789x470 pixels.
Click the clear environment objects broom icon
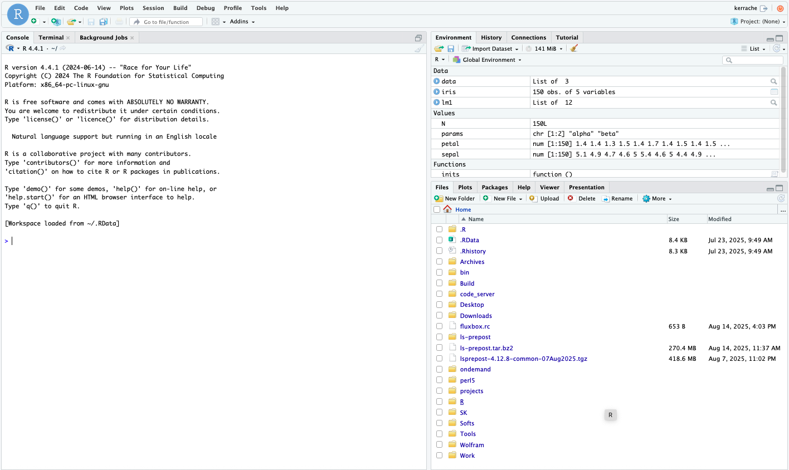pos(574,48)
